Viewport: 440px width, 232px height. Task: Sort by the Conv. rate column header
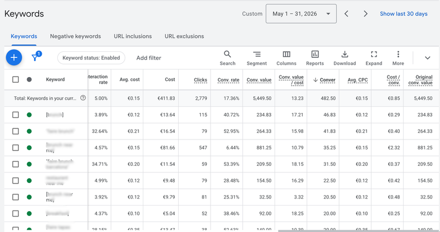[228, 80]
